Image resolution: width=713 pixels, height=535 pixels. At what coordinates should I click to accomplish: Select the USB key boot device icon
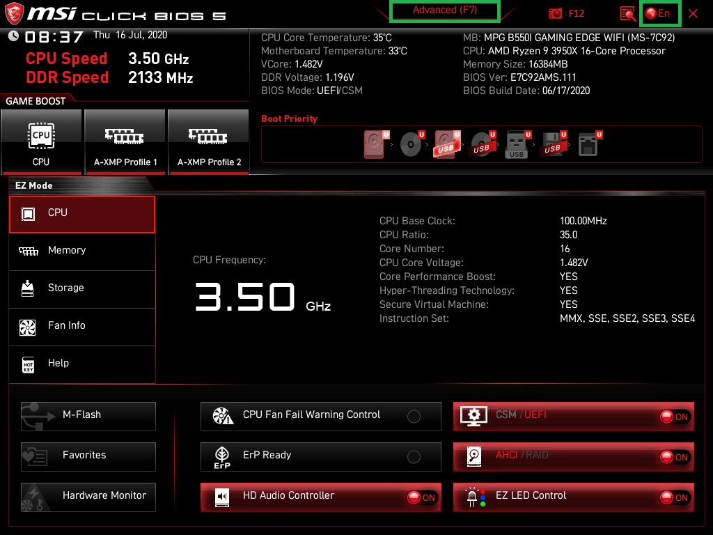[518, 145]
